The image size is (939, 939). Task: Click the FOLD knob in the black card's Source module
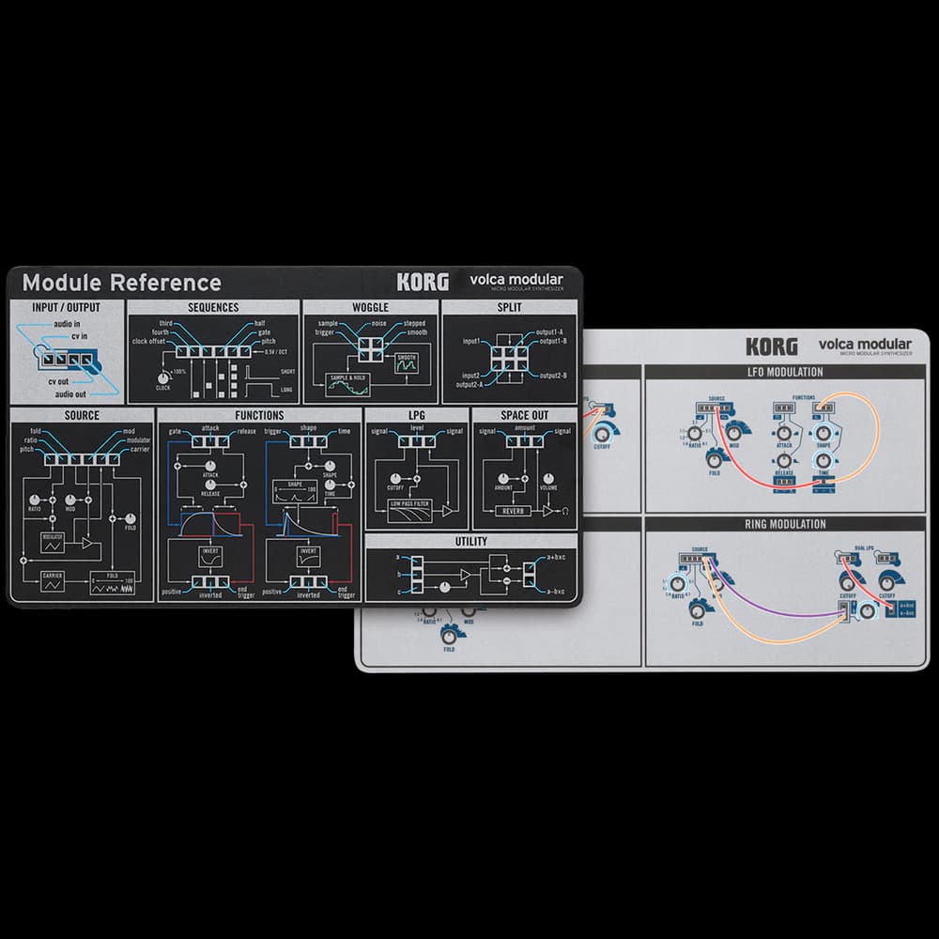coord(130,518)
